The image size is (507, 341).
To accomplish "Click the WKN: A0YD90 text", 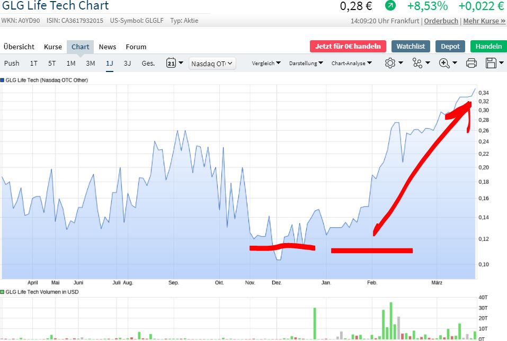I will (x=20, y=20).
